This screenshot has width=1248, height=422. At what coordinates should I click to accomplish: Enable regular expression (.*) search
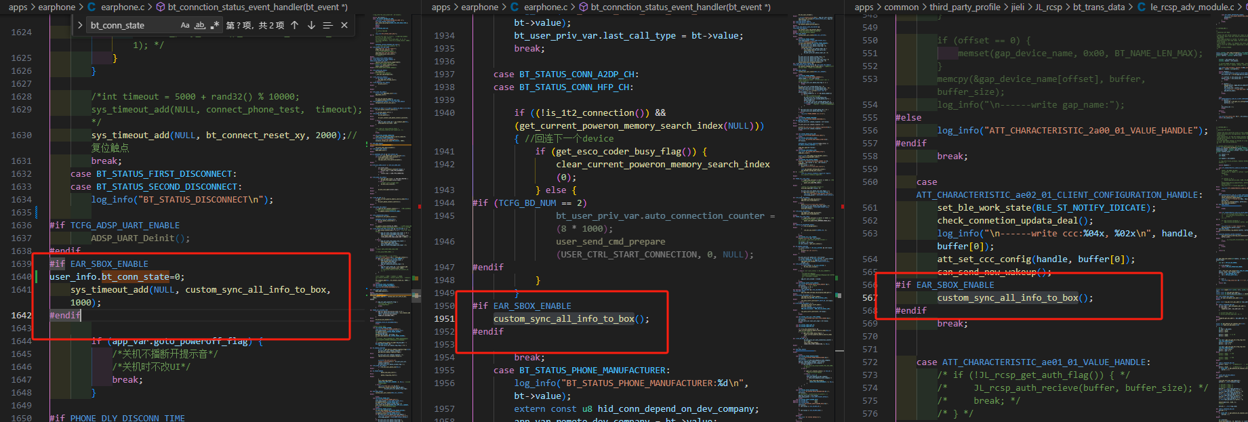(x=215, y=25)
